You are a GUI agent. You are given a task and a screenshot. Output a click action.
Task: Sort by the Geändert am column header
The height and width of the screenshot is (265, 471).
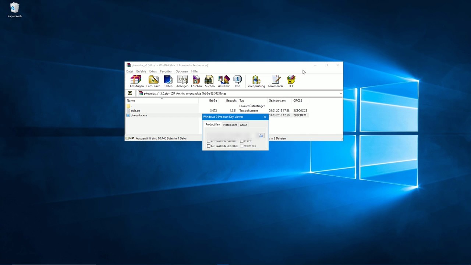[280, 100]
